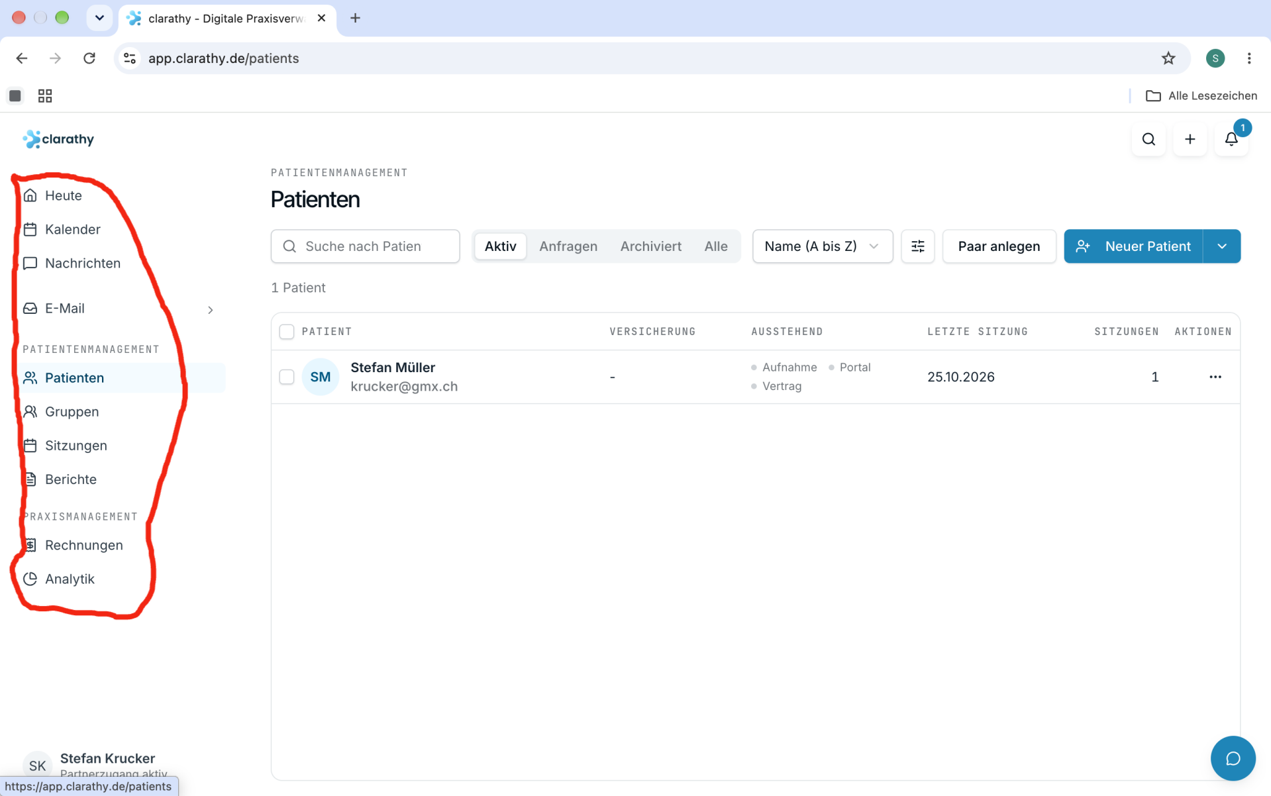Open the Chrome profile avatar S
Image resolution: width=1271 pixels, height=796 pixels.
coord(1215,58)
